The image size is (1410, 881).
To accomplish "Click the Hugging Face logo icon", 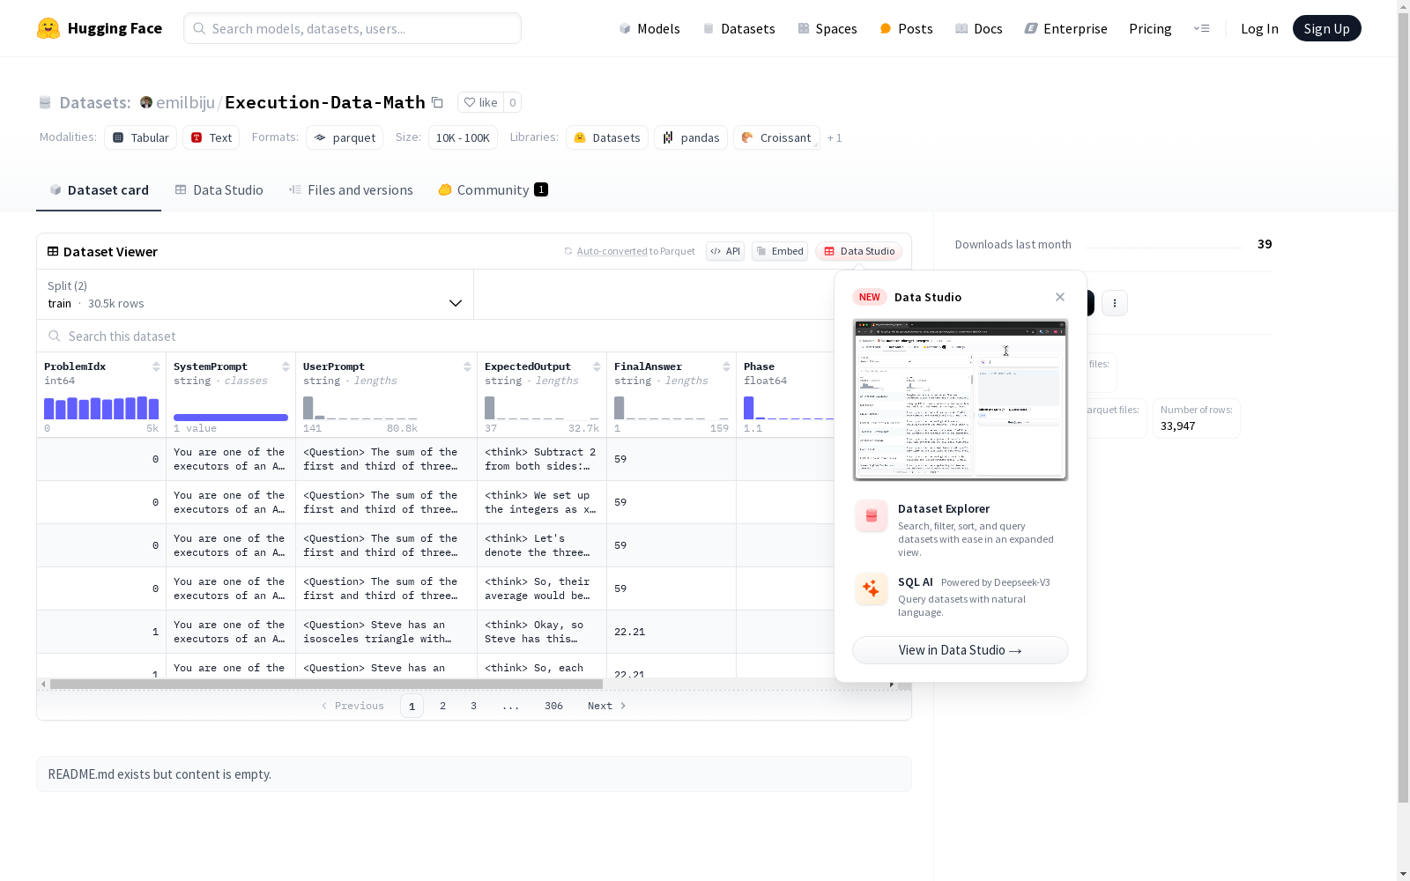I will click(48, 28).
